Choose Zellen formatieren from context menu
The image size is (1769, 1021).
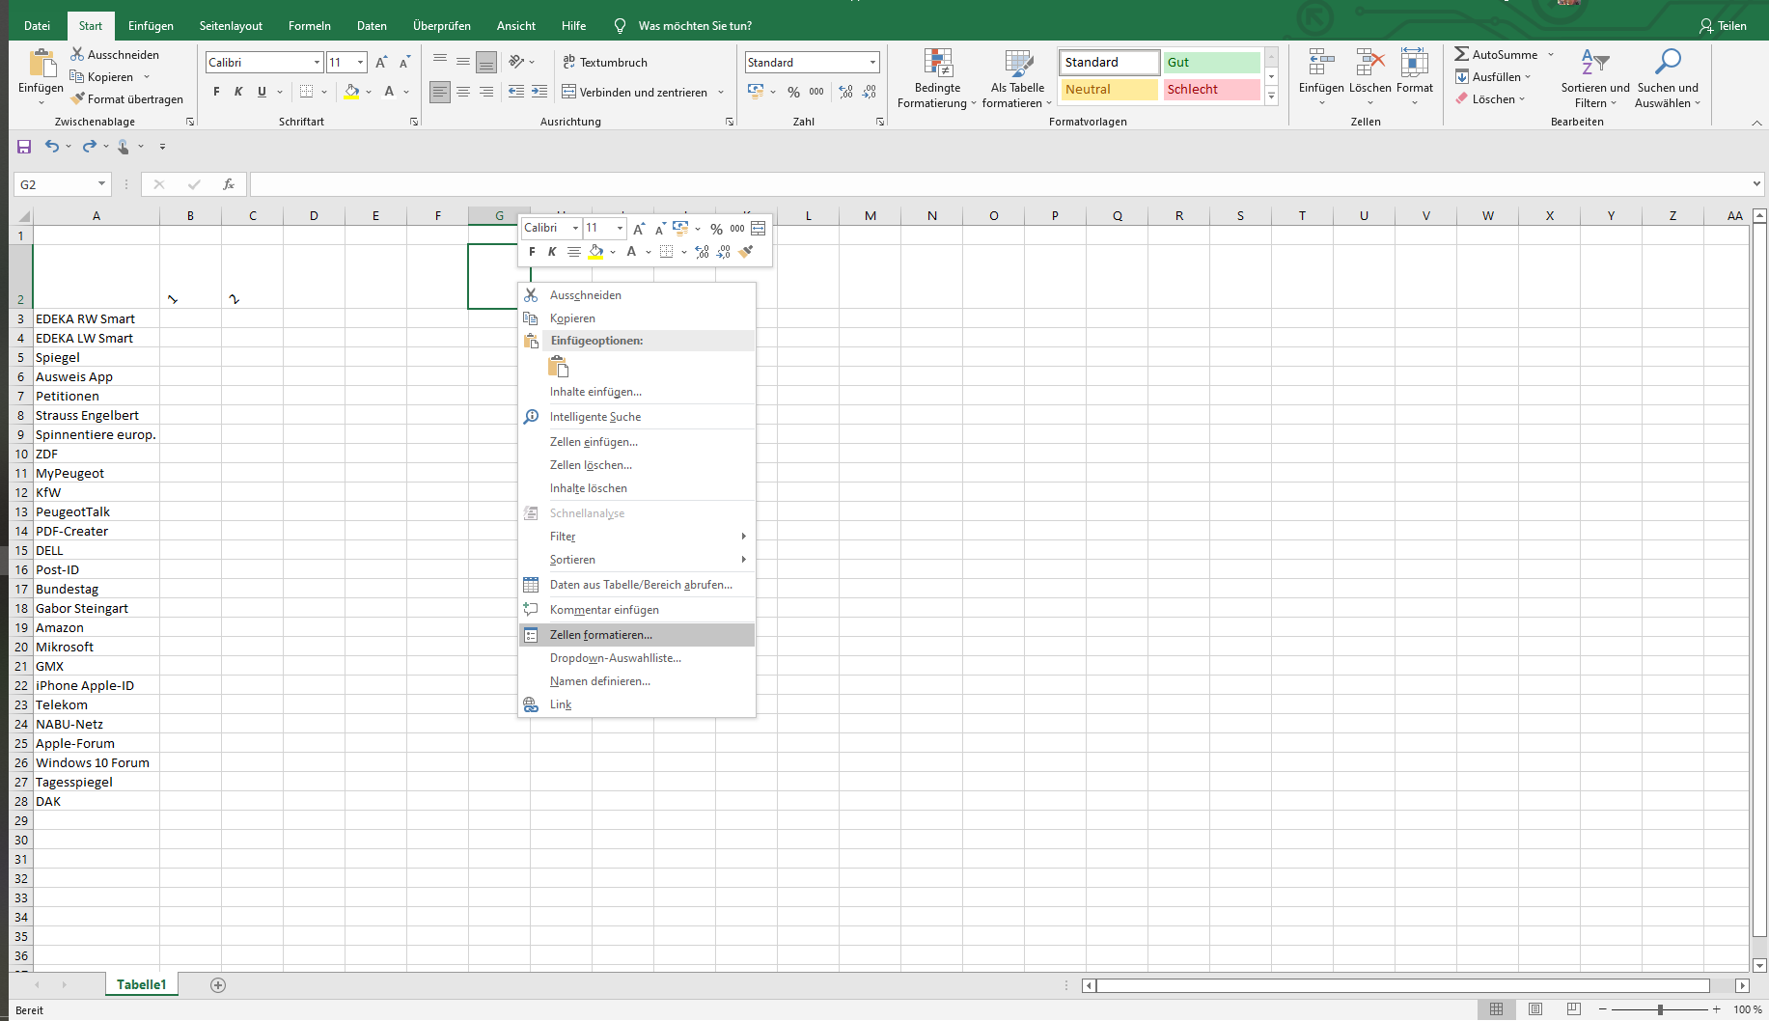point(637,635)
